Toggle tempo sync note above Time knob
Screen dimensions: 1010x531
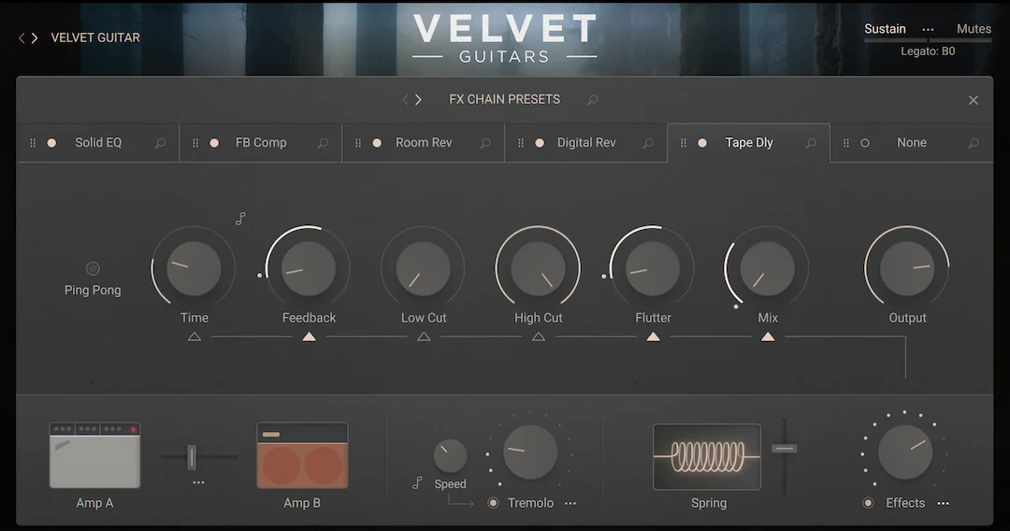[x=240, y=219]
